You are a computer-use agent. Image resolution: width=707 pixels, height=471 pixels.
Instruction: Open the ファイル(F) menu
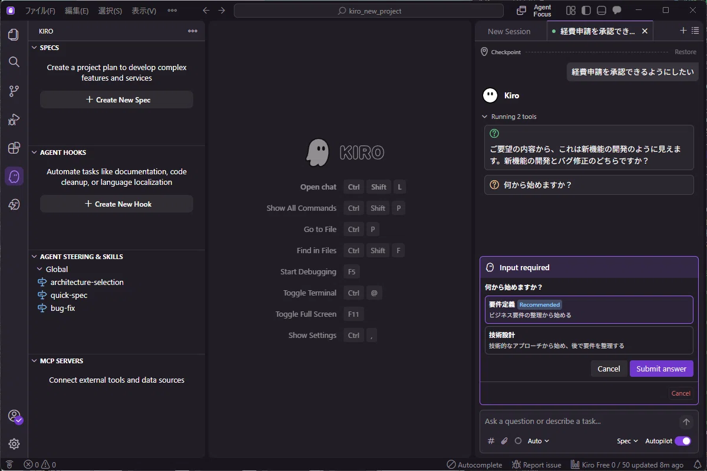(40, 11)
